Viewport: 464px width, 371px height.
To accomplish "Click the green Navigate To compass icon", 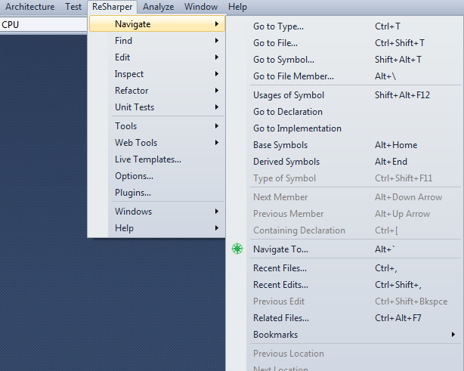I will [x=237, y=249].
